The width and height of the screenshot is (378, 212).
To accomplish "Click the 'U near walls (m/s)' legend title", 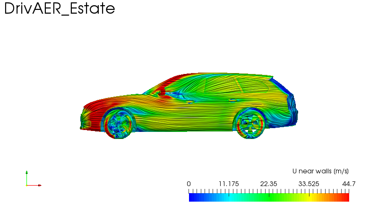I will 320,171.
